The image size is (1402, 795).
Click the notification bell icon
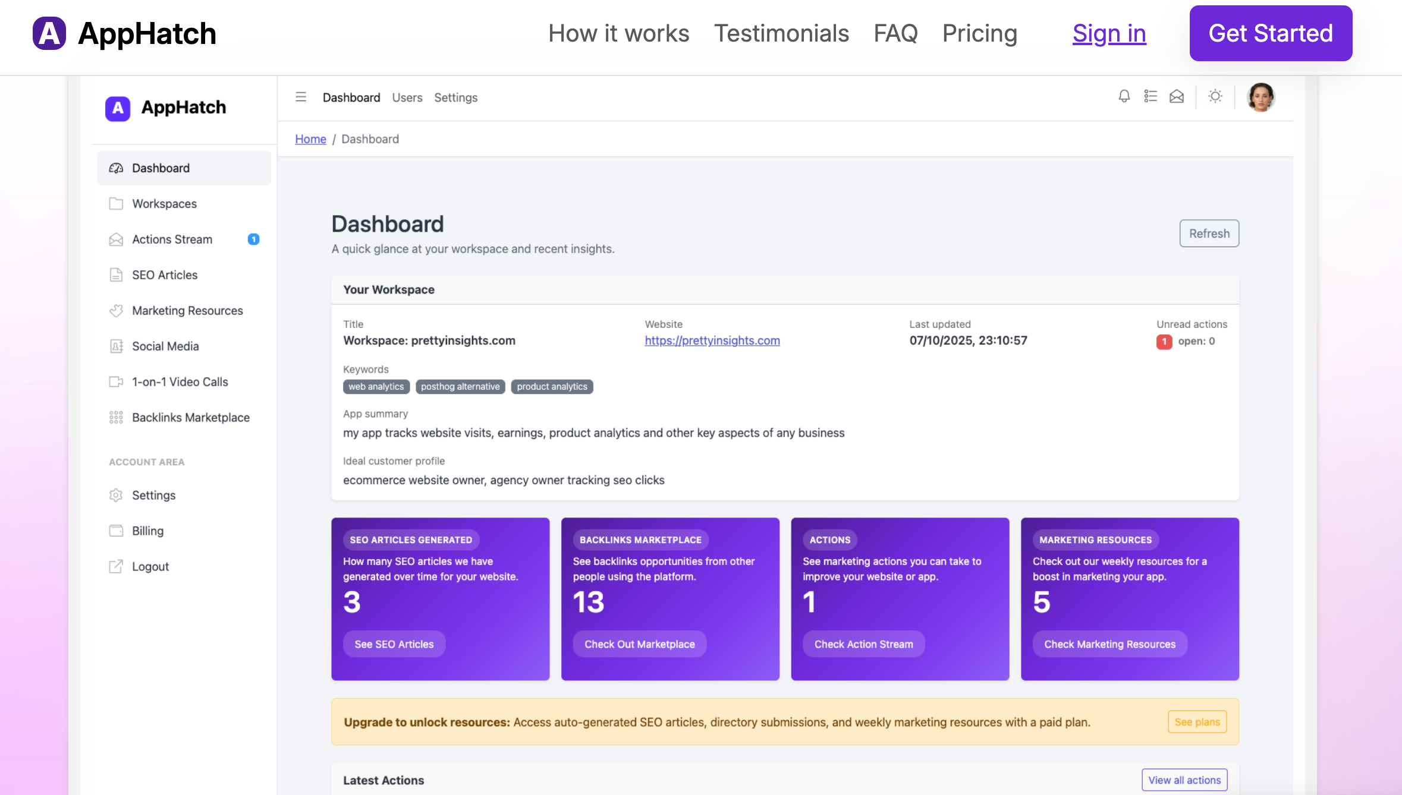[1124, 96]
